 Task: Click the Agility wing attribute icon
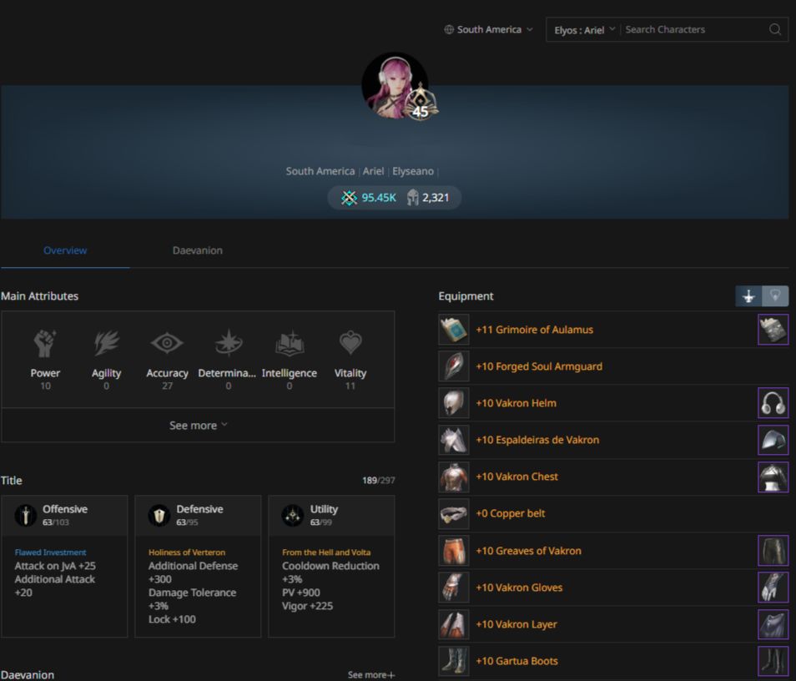106,343
